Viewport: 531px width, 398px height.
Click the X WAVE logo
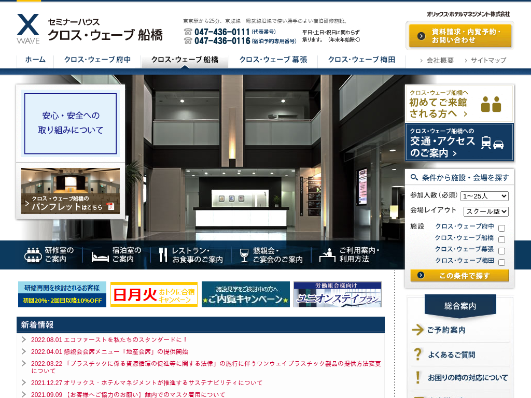coord(28,29)
